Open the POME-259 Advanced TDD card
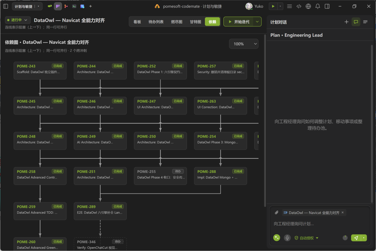Viewport: 376px width, 251px height. point(40,211)
